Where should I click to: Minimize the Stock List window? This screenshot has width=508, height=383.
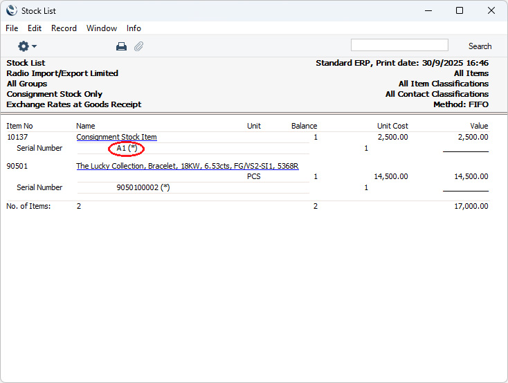(428, 10)
